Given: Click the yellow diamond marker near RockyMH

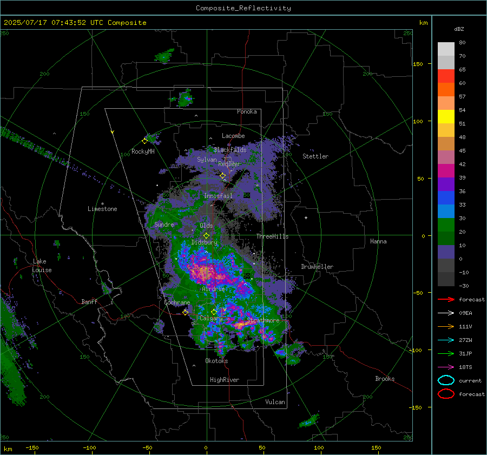Looking at the screenshot, I should coord(144,141).
